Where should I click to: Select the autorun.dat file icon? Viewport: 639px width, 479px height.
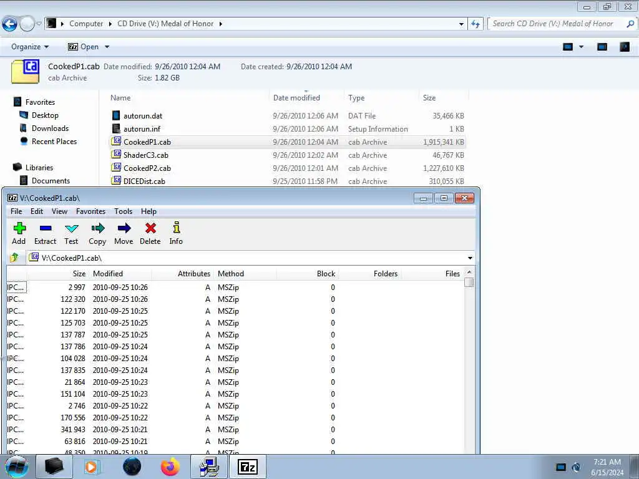116,115
